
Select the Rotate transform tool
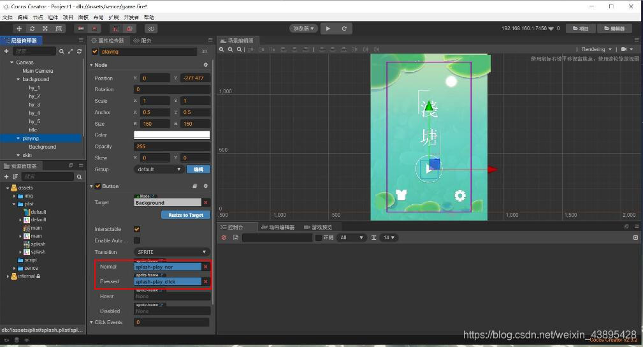(32, 28)
